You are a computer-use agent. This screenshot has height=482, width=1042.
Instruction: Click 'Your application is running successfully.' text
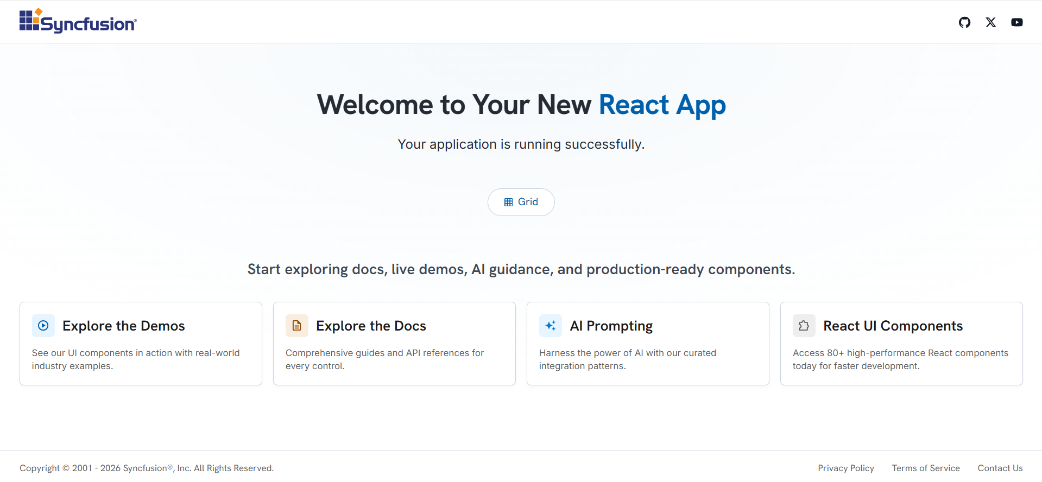(521, 144)
